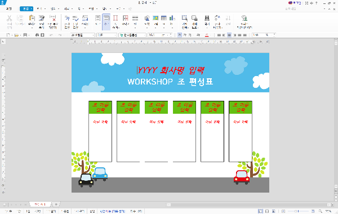This screenshot has height=214, width=338.
Task: Click the Copy icon in the ribbon
Action: pos(20,19)
